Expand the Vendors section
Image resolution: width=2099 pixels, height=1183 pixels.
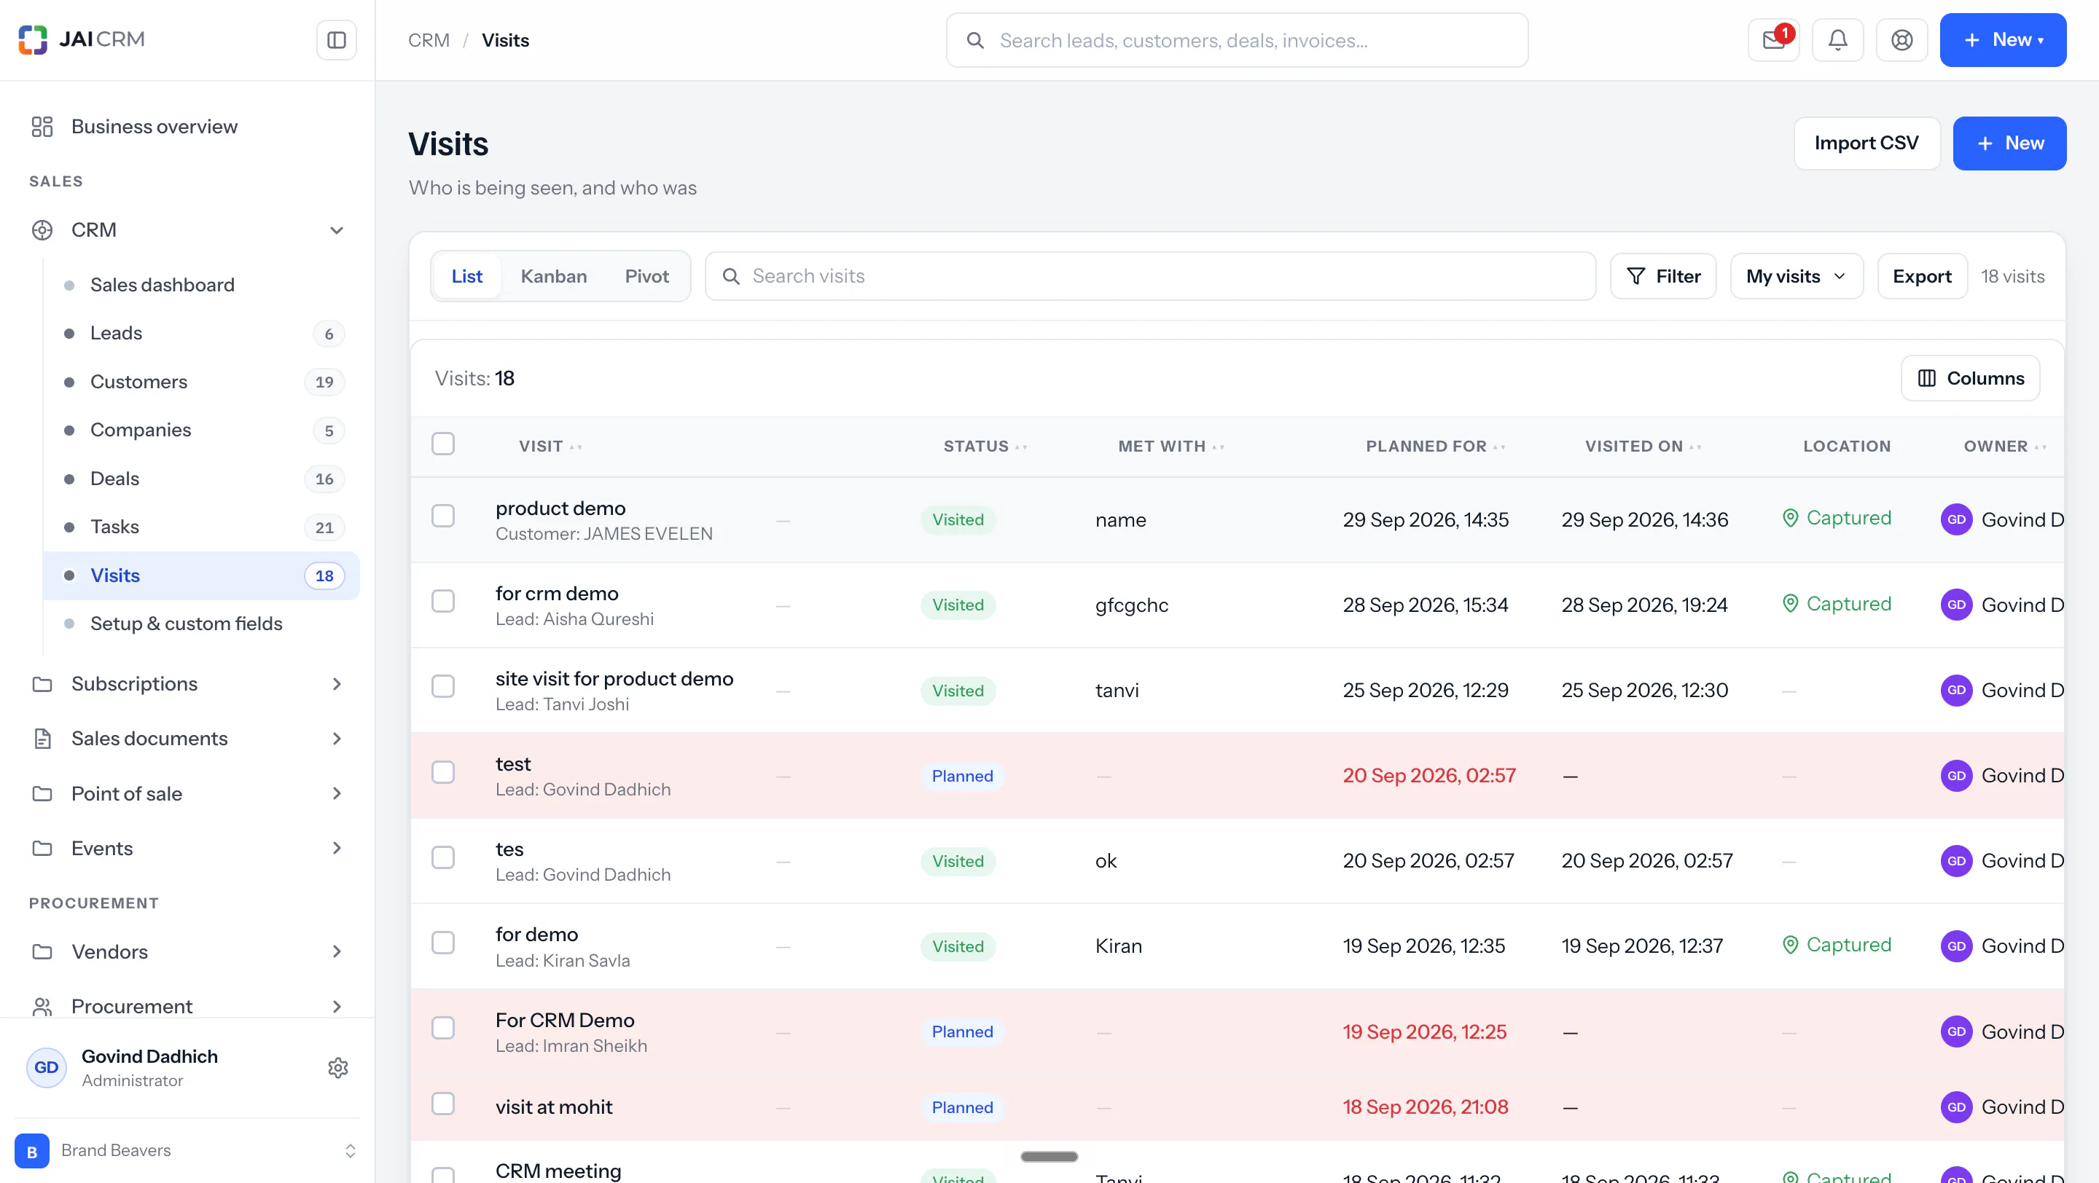[x=337, y=952]
